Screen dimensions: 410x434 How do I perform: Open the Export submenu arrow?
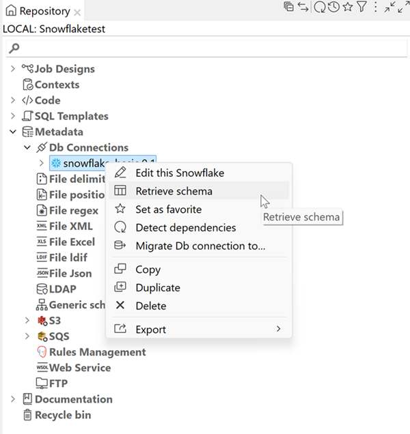[x=279, y=329]
